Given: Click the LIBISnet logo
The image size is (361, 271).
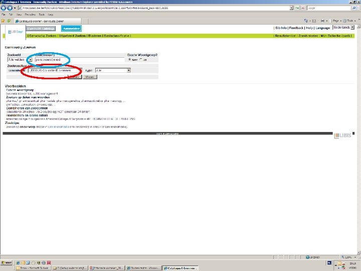Looking at the screenshot, I should [x=15, y=32].
